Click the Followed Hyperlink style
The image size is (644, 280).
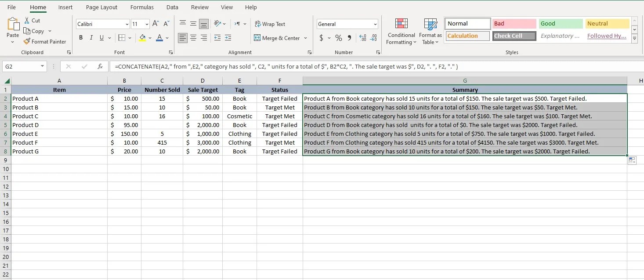pyautogui.click(x=607, y=36)
